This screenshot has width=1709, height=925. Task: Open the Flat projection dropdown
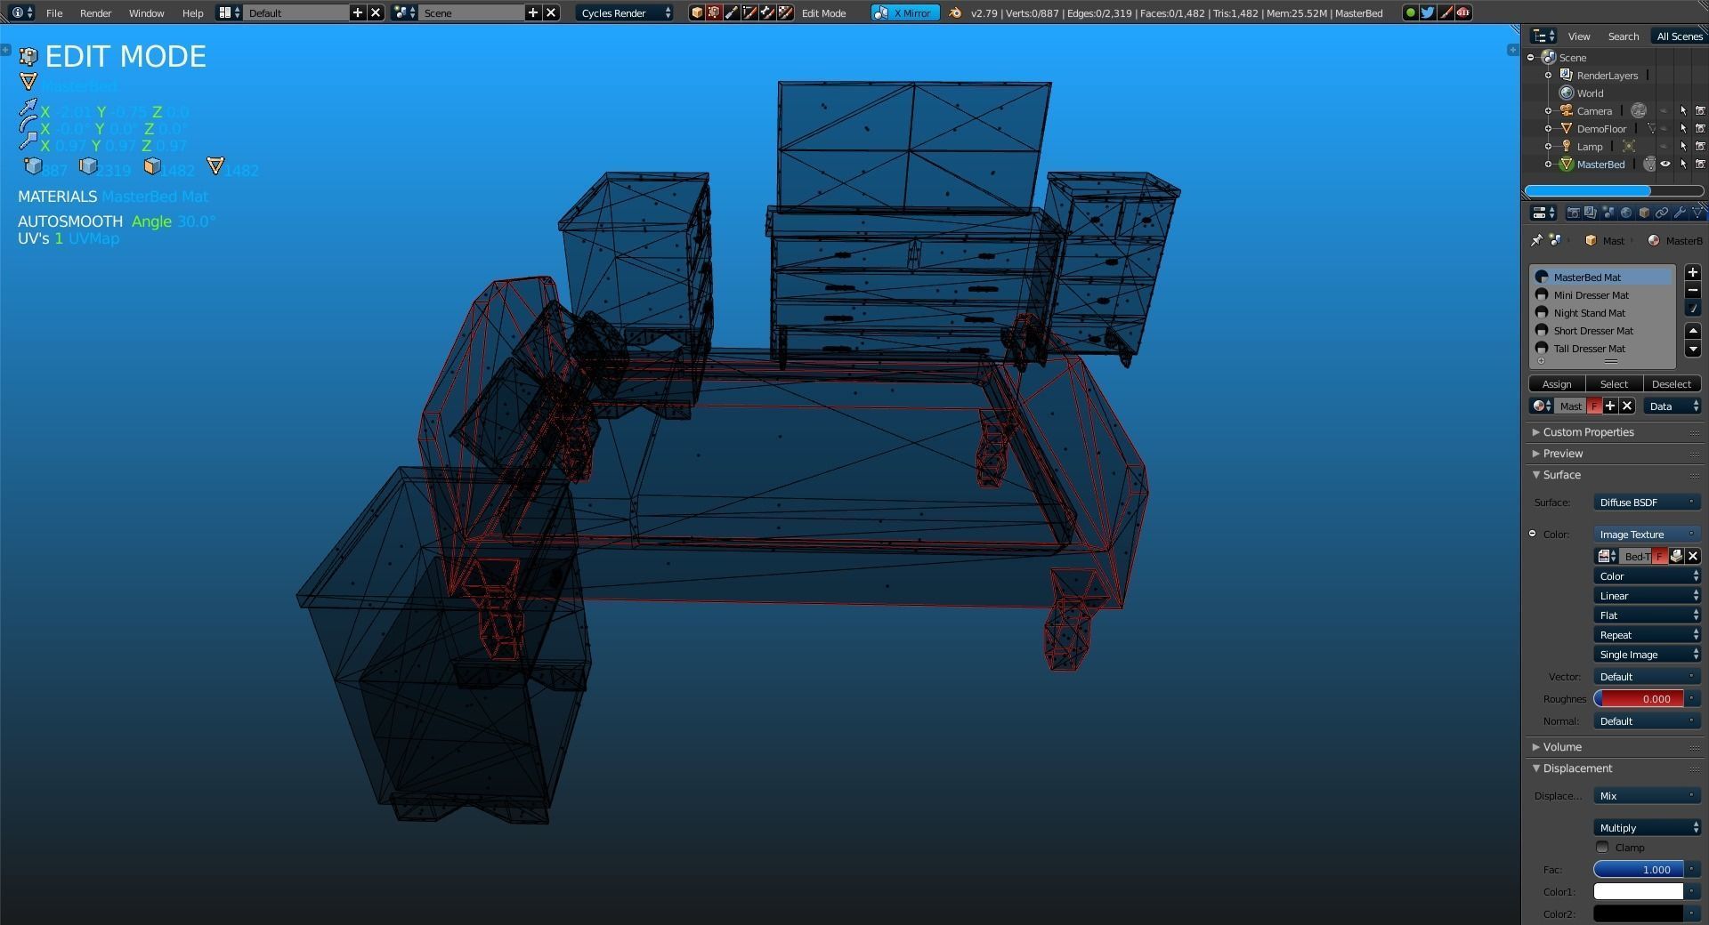pyautogui.click(x=1647, y=615)
